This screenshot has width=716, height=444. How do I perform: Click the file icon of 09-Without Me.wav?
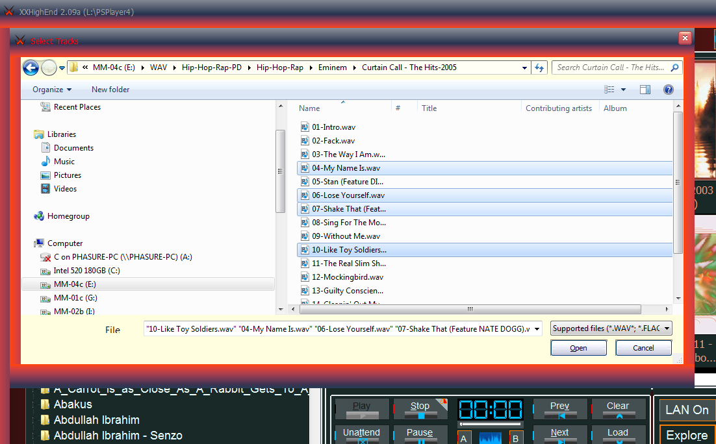coord(305,236)
